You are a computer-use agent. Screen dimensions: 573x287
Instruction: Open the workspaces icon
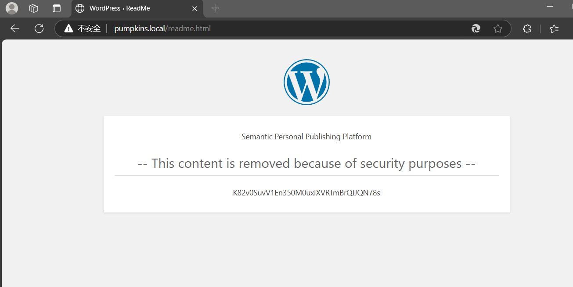click(33, 8)
